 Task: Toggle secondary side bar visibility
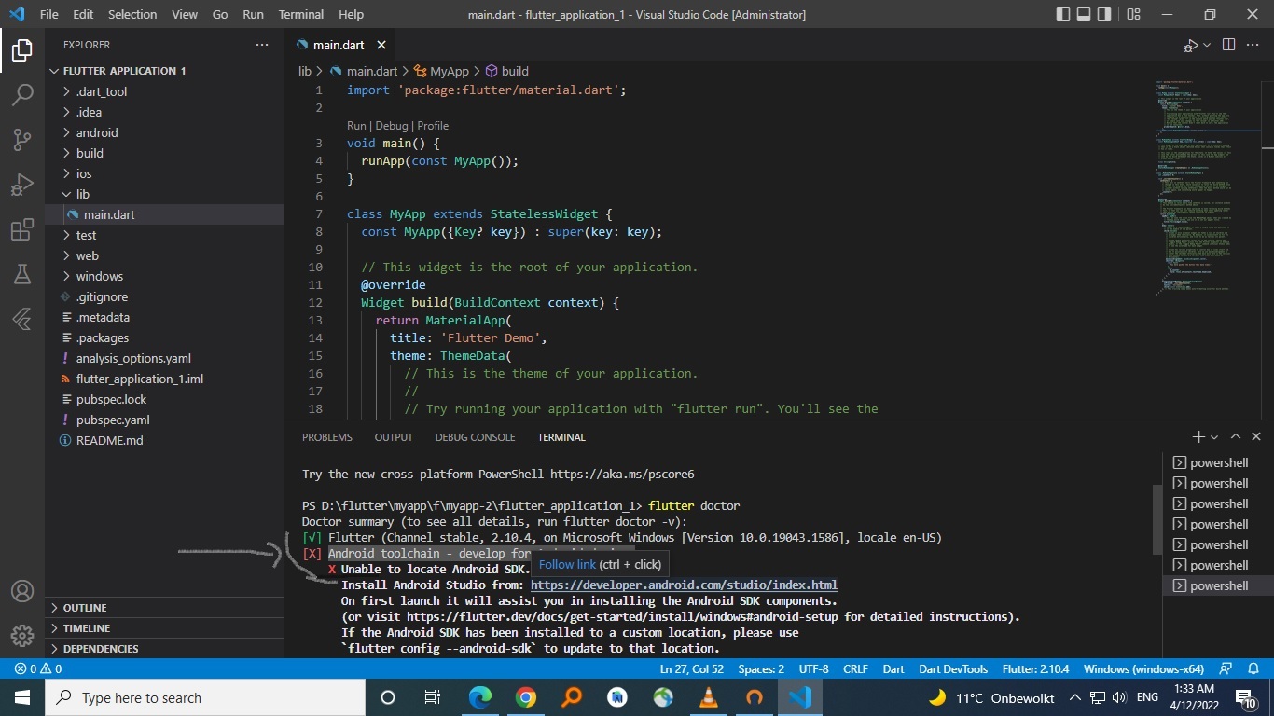click(x=1104, y=14)
